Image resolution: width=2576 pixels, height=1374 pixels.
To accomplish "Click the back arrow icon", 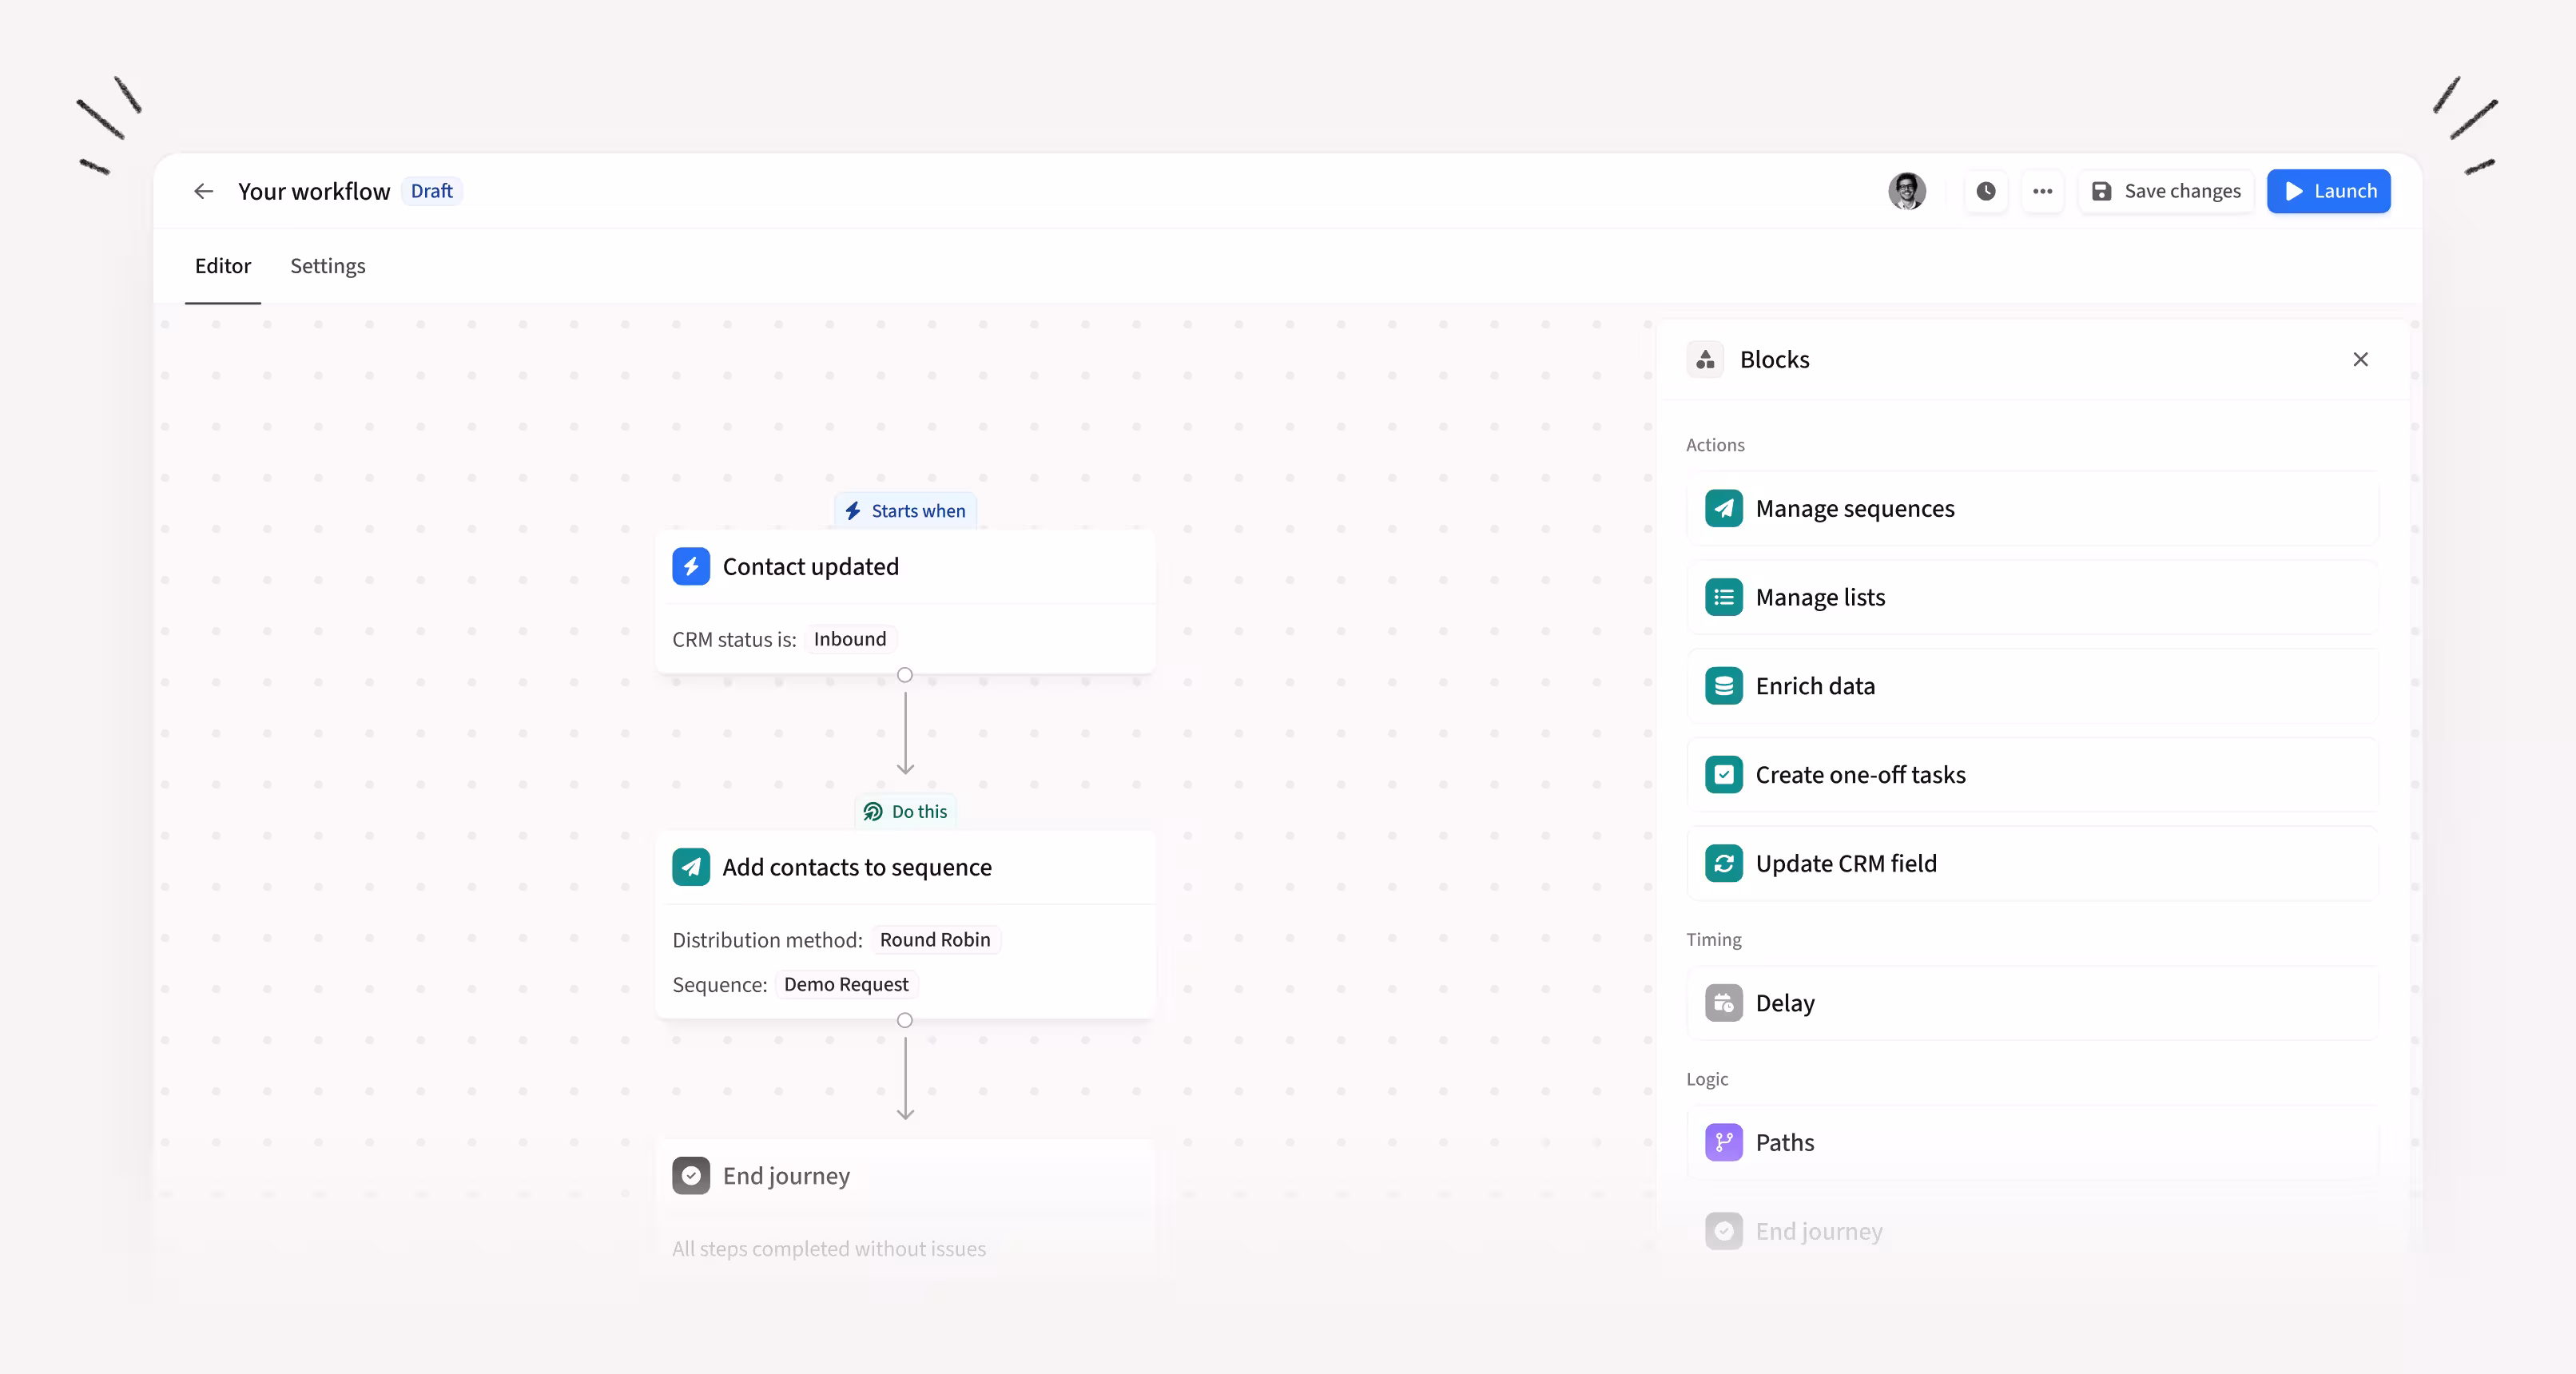I will click(204, 191).
